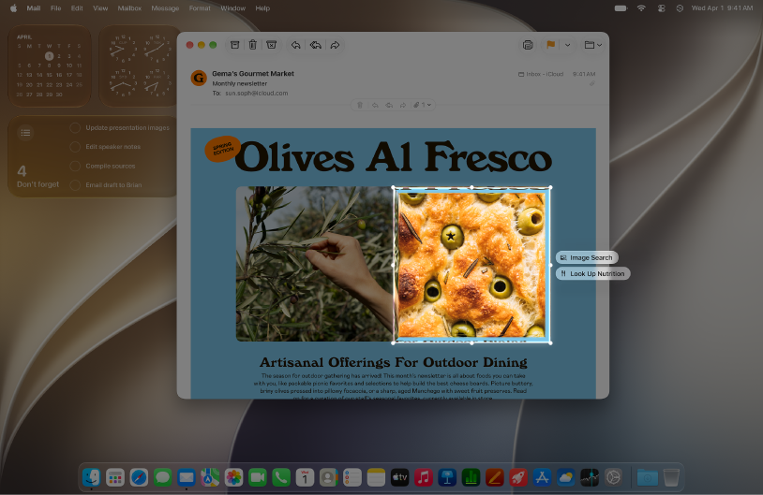Select the sender name Gema's Gourmet Market
This screenshot has height=495, width=763.
pos(253,73)
